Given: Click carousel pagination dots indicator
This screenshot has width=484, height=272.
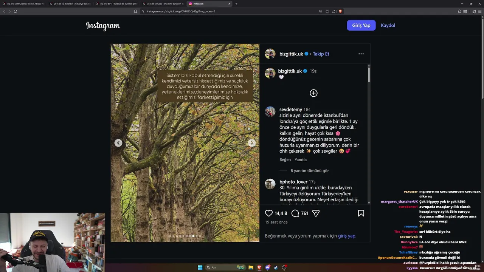Looking at the screenshot, I should [185, 236].
